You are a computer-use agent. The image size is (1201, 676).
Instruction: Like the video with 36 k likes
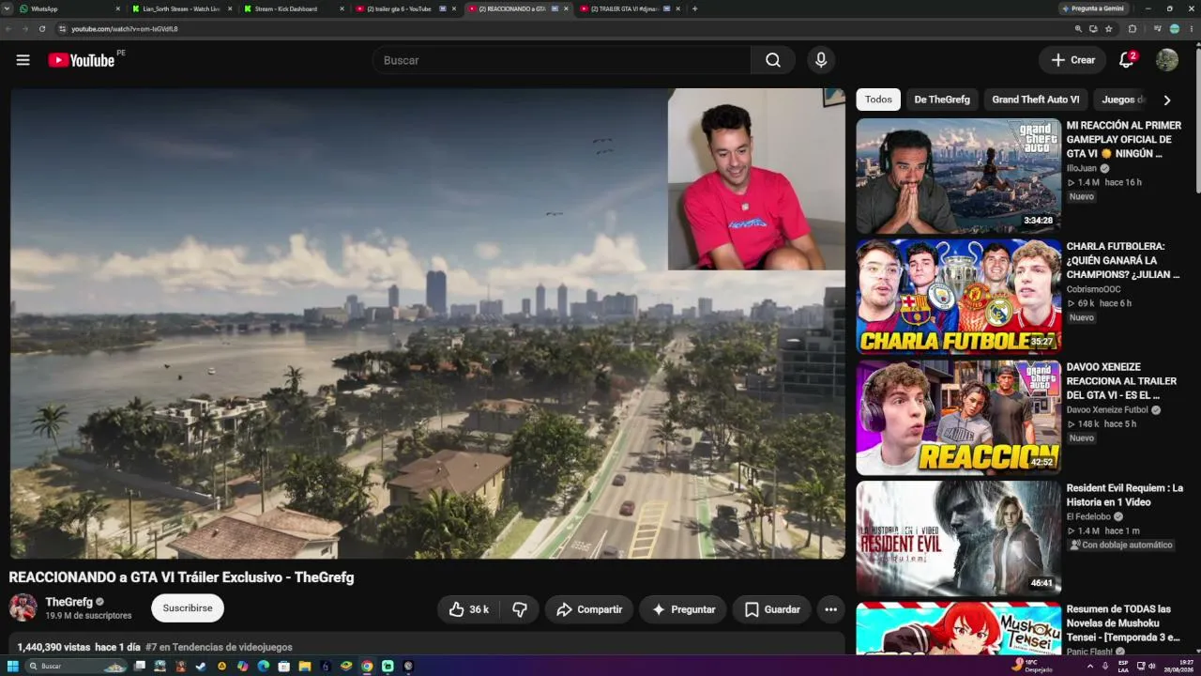(x=468, y=609)
